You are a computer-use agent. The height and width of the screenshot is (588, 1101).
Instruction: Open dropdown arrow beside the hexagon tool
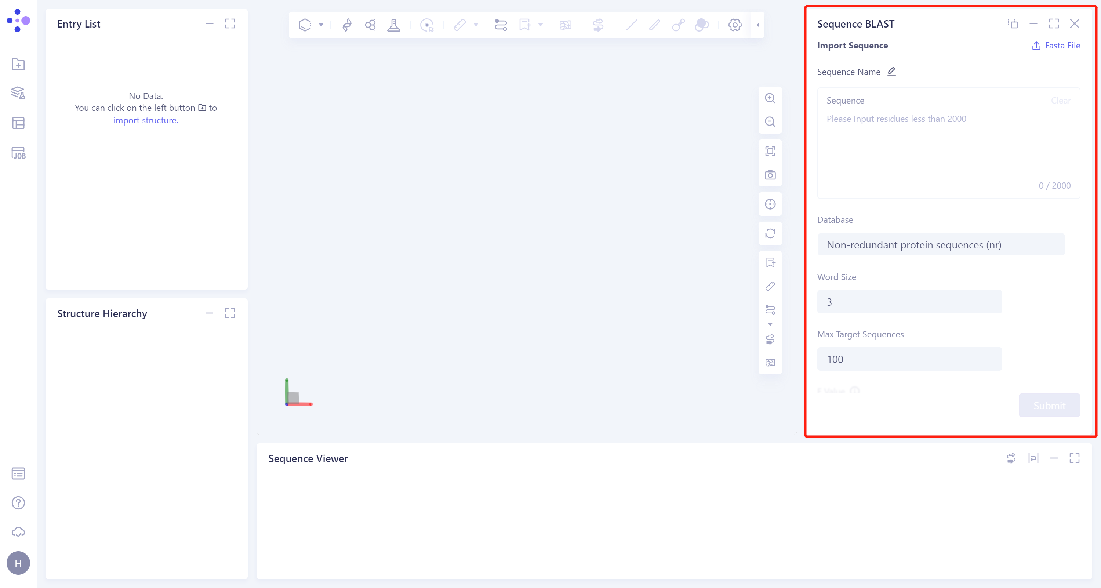click(321, 25)
